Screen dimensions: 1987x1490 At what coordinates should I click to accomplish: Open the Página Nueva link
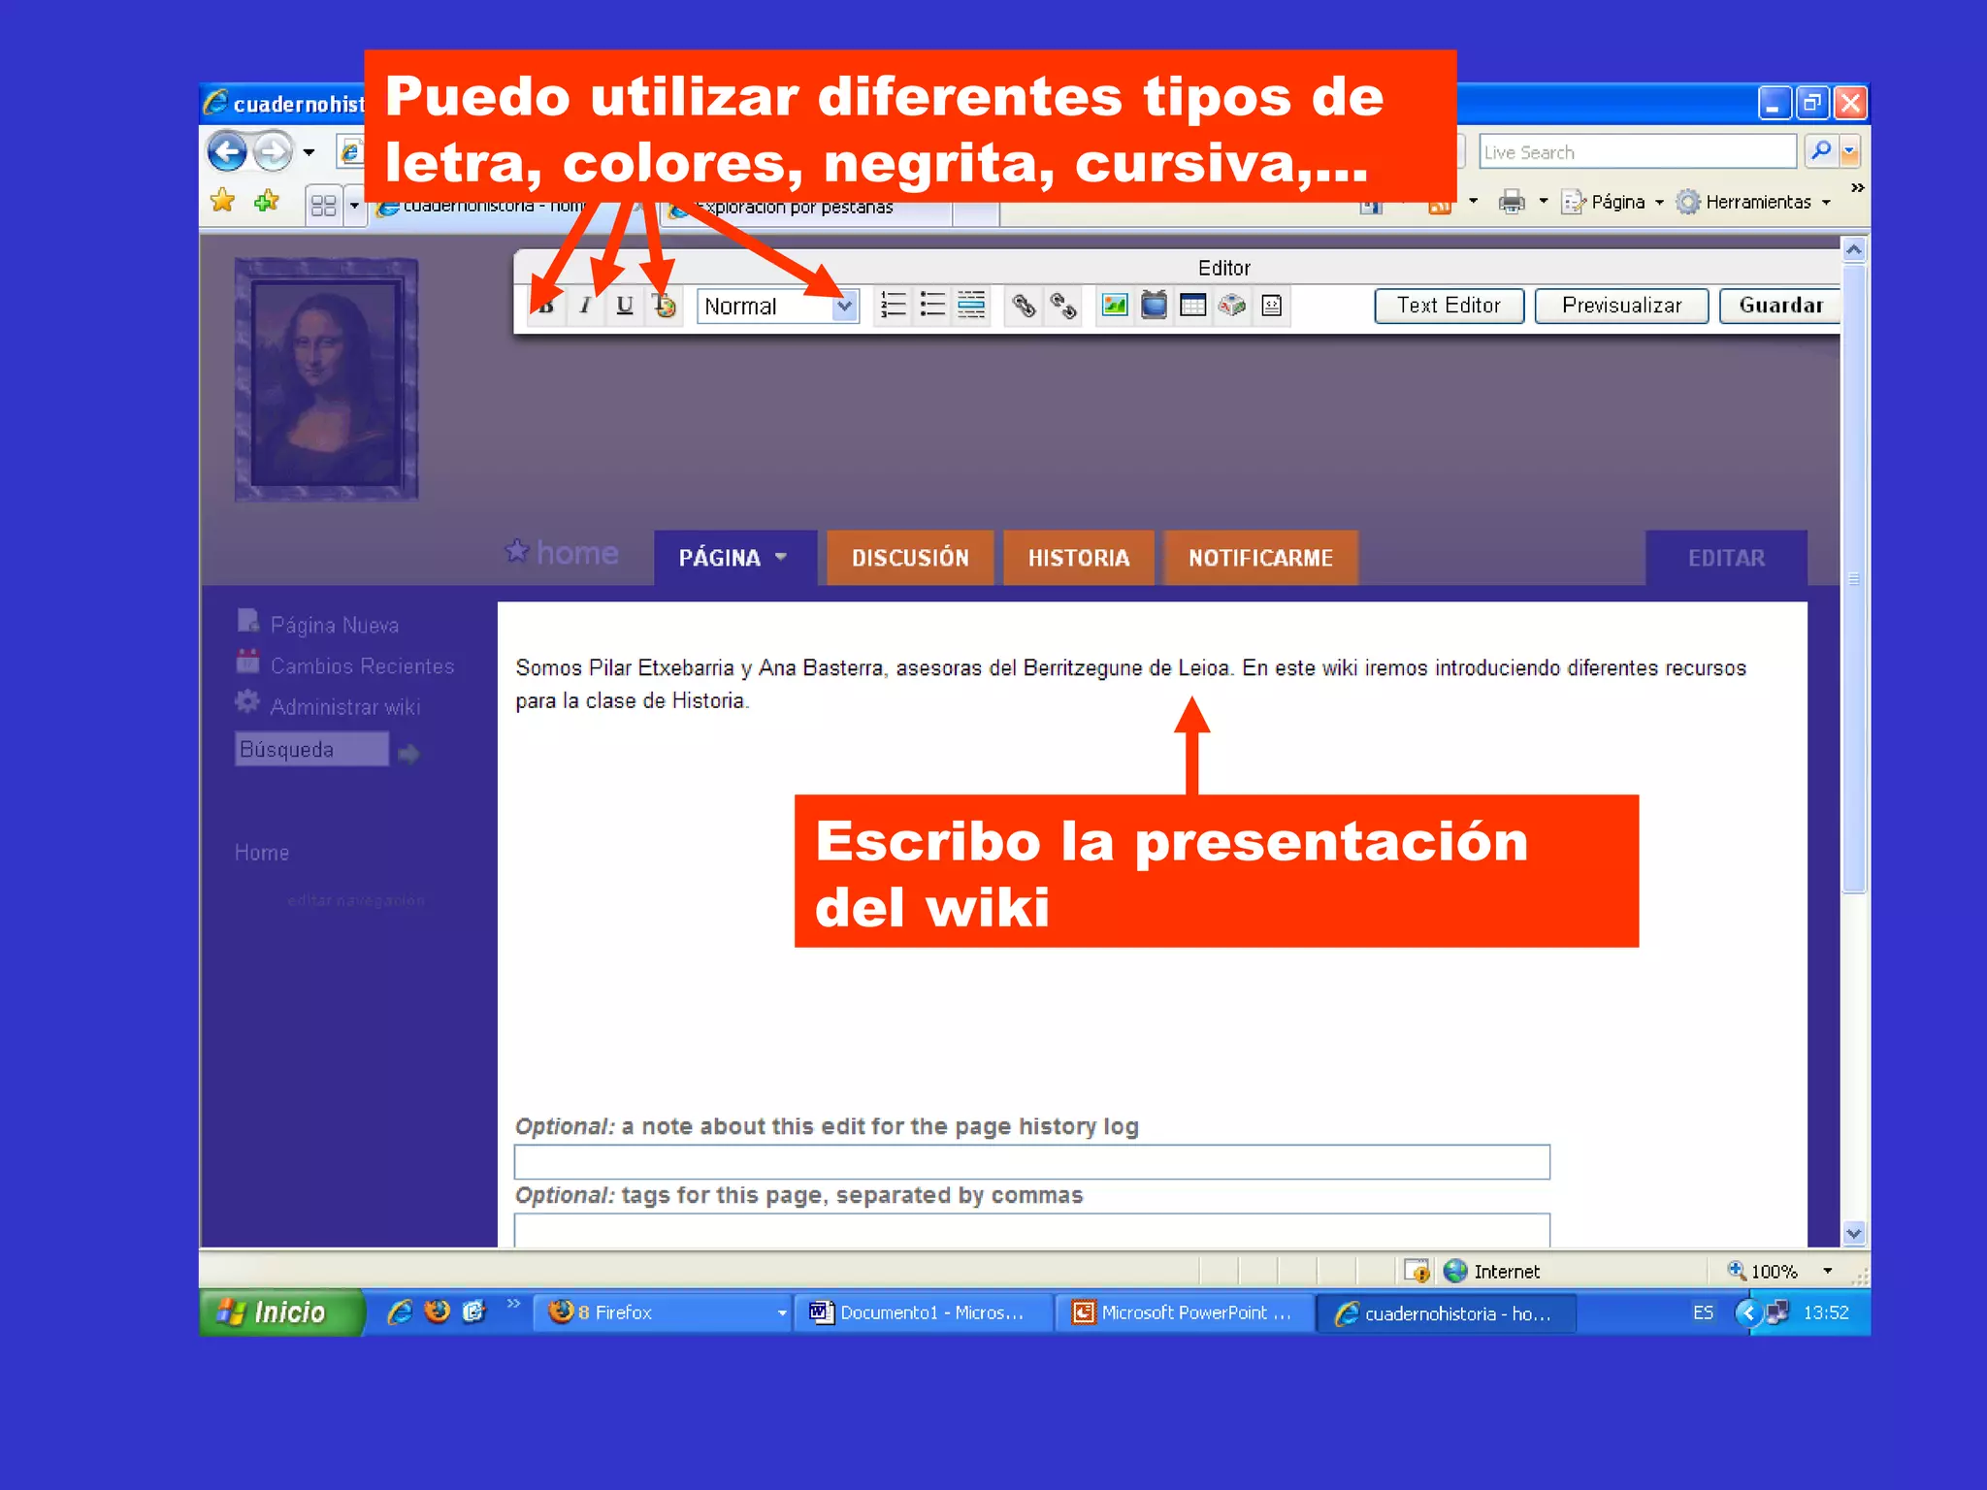coord(334,625)
